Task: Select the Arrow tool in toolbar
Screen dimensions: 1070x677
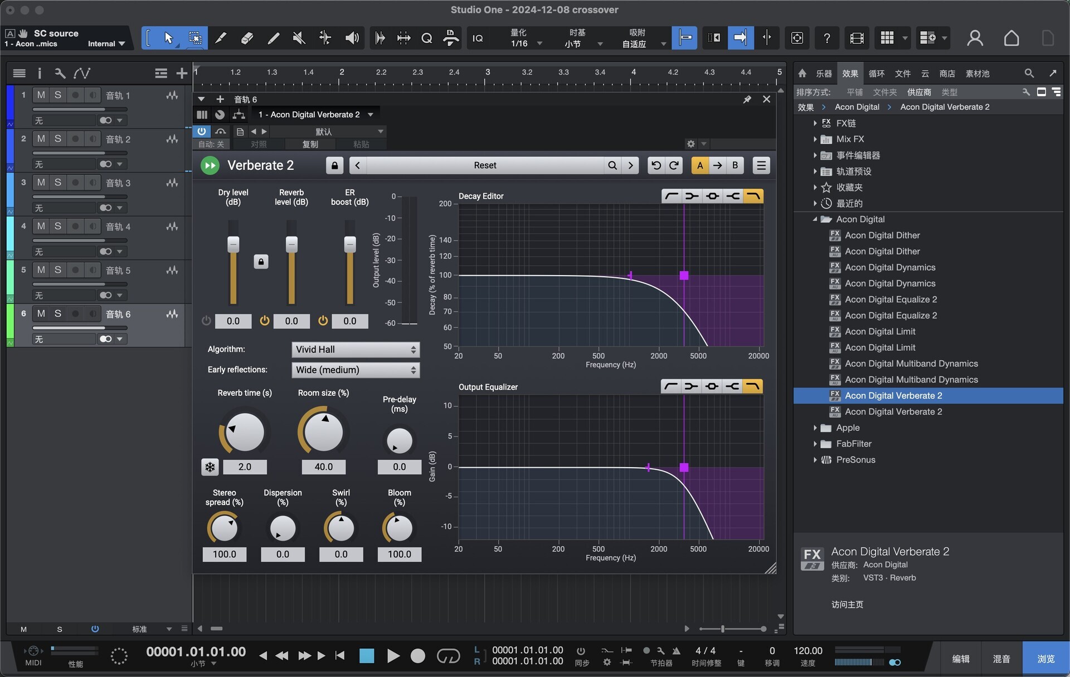Action: click(x=168, y=38)
